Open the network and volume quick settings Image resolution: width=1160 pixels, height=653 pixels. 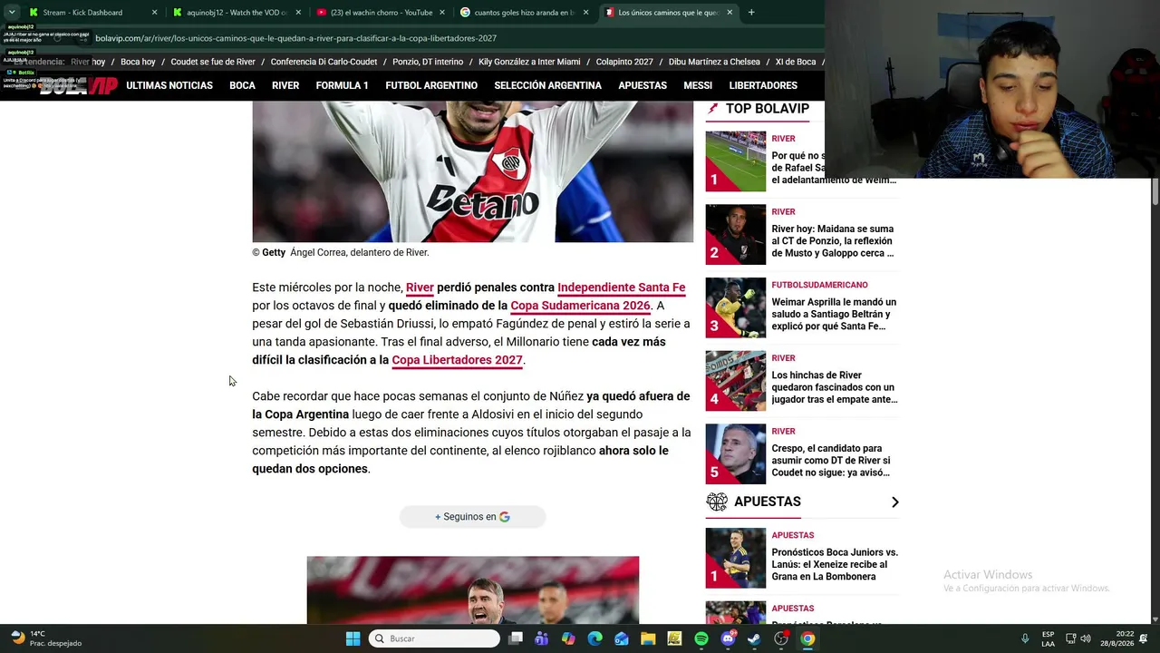click(x=1078, y=638)
